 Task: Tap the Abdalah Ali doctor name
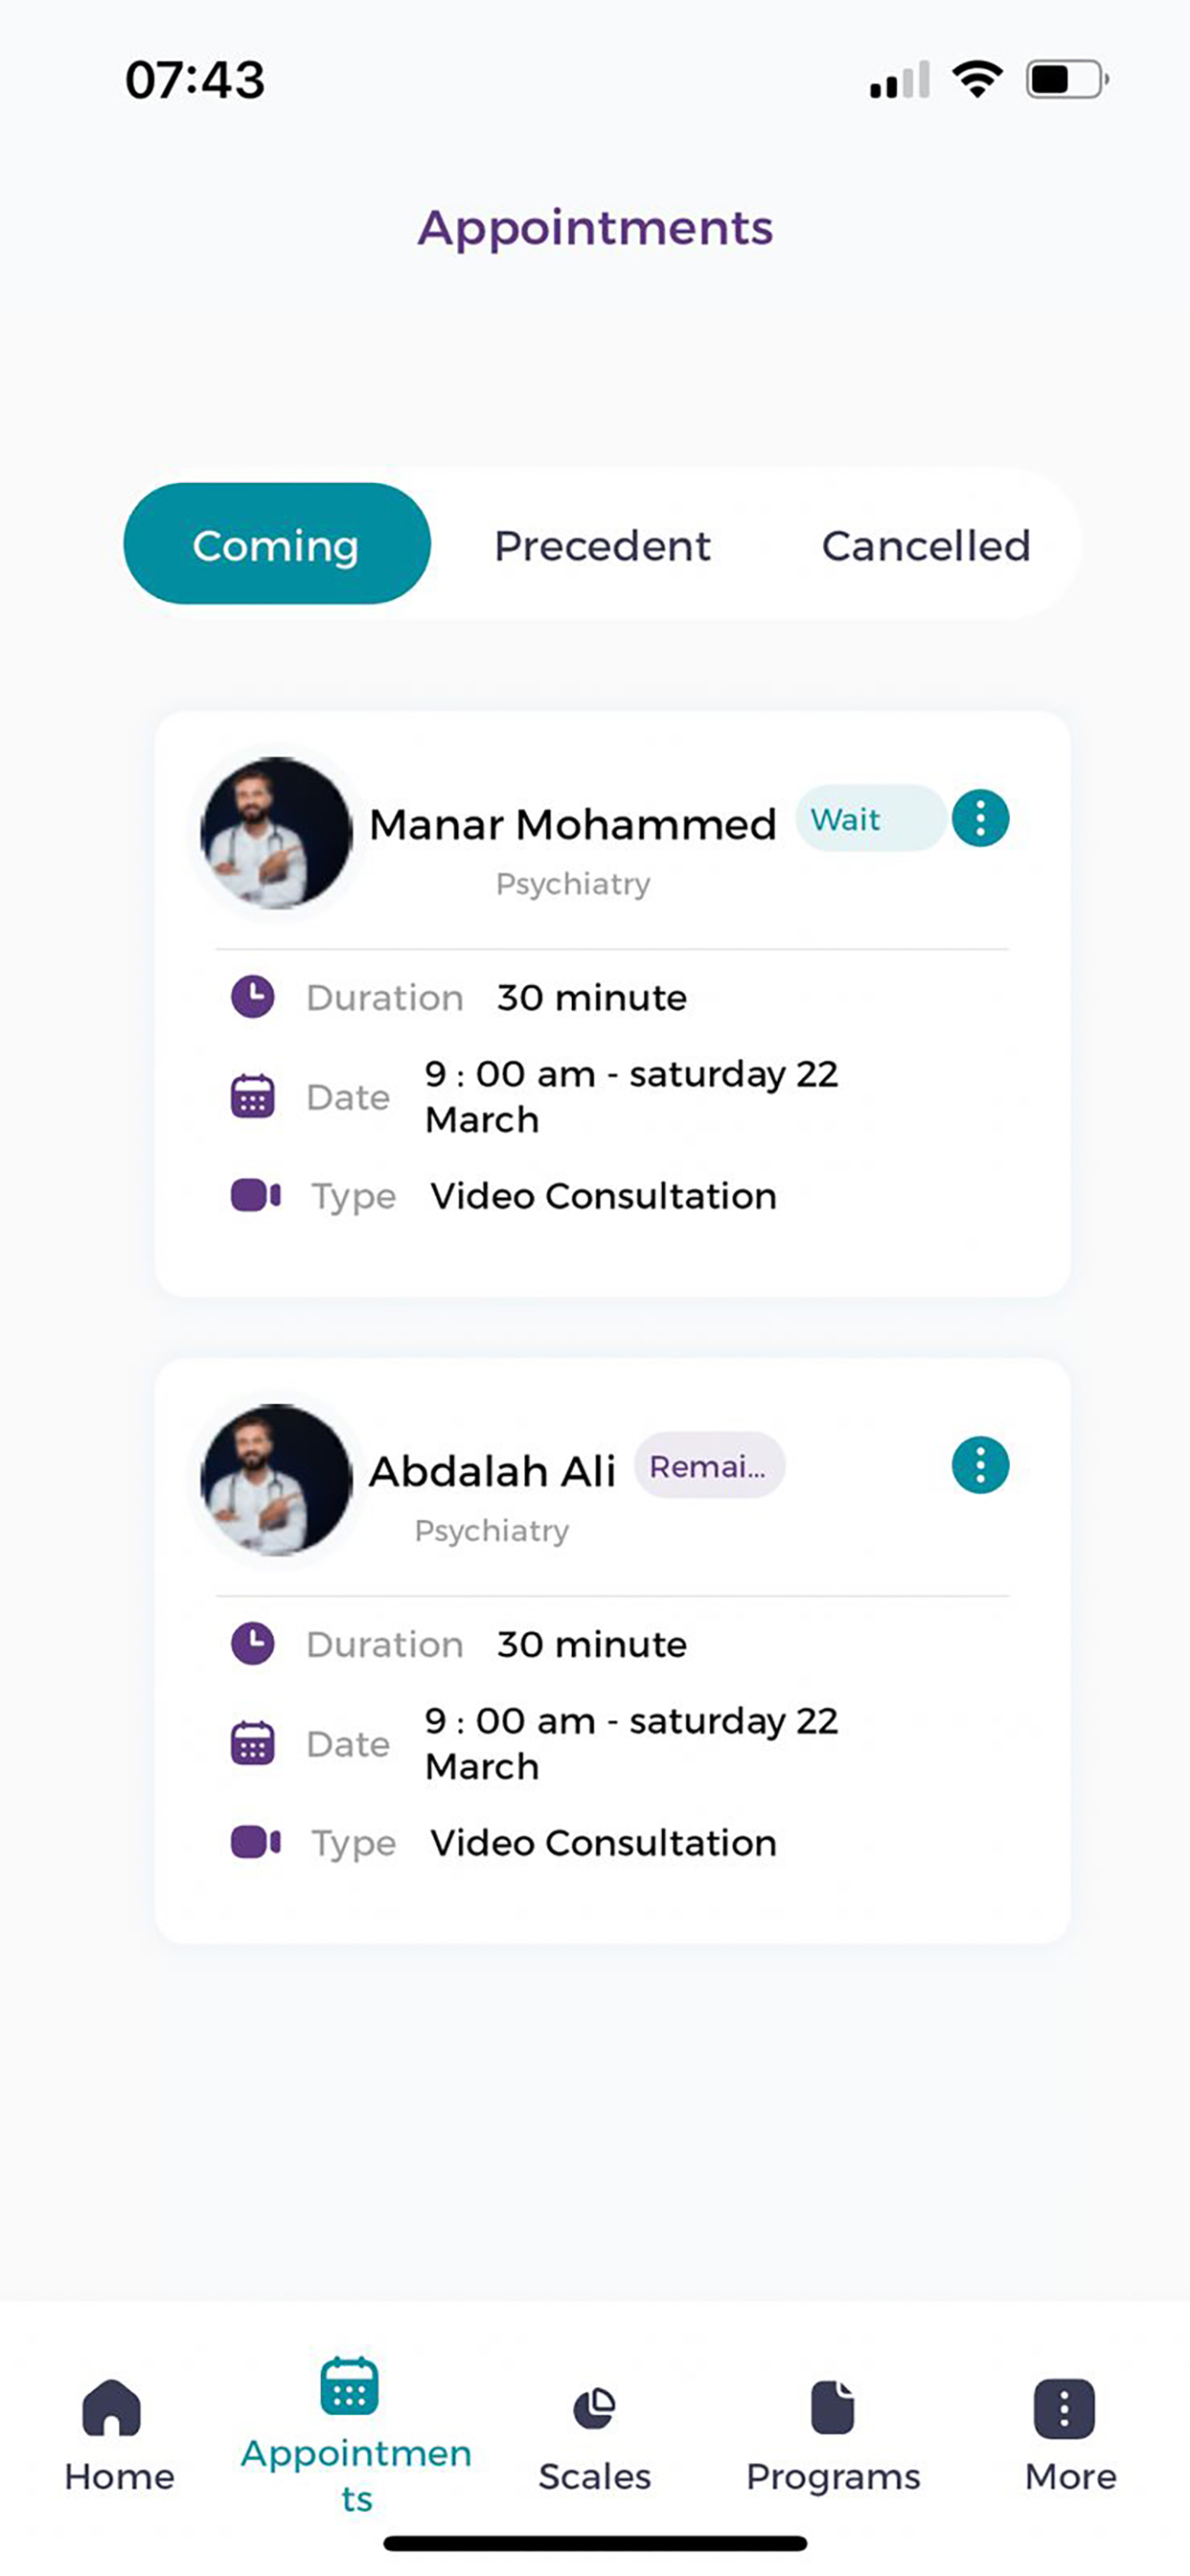click(492, 1472)
